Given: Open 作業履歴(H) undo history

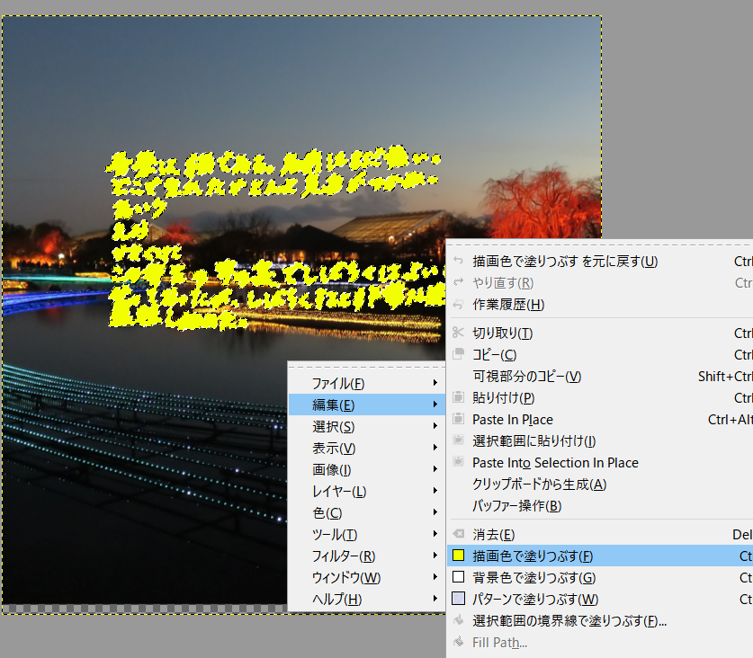Looking at the screenshot, I should coord(600,305).
